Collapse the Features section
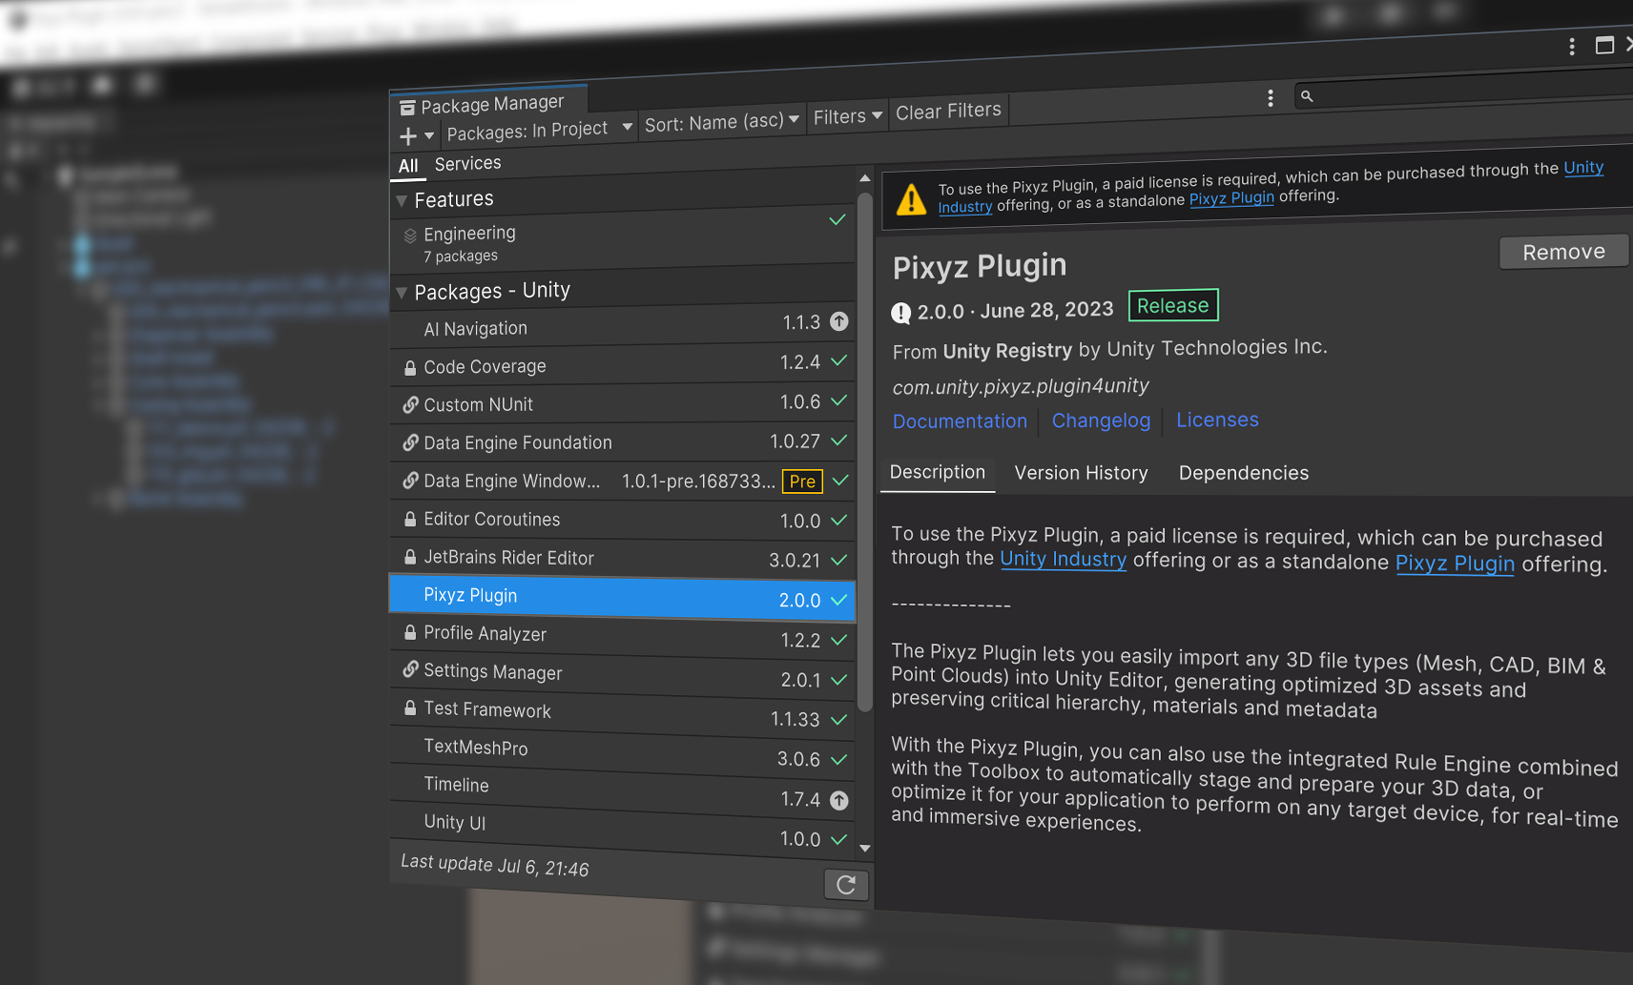This screenshot has height=985, width=1633. [402, 200]
